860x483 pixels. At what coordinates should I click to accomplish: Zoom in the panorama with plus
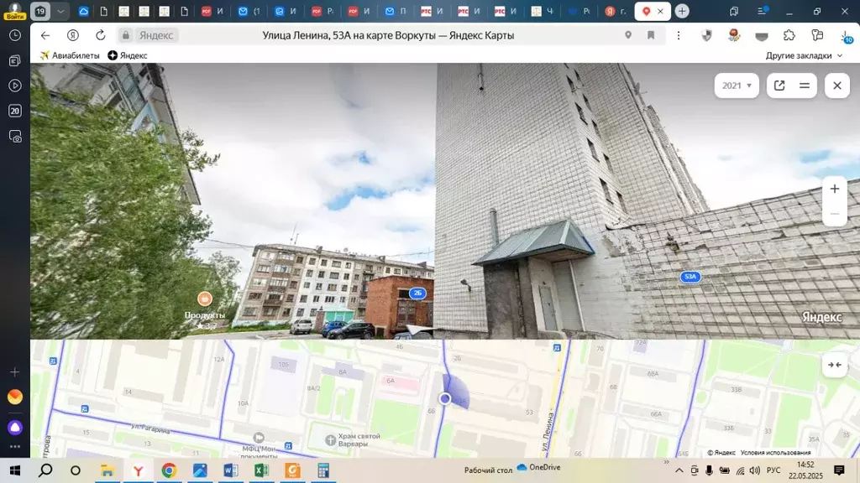click(x=834, y=189)
